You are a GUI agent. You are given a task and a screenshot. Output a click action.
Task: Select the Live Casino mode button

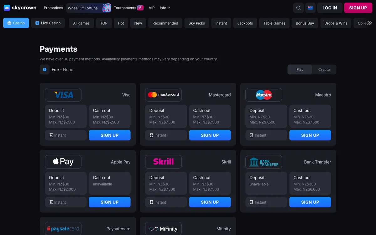point(48,23)
